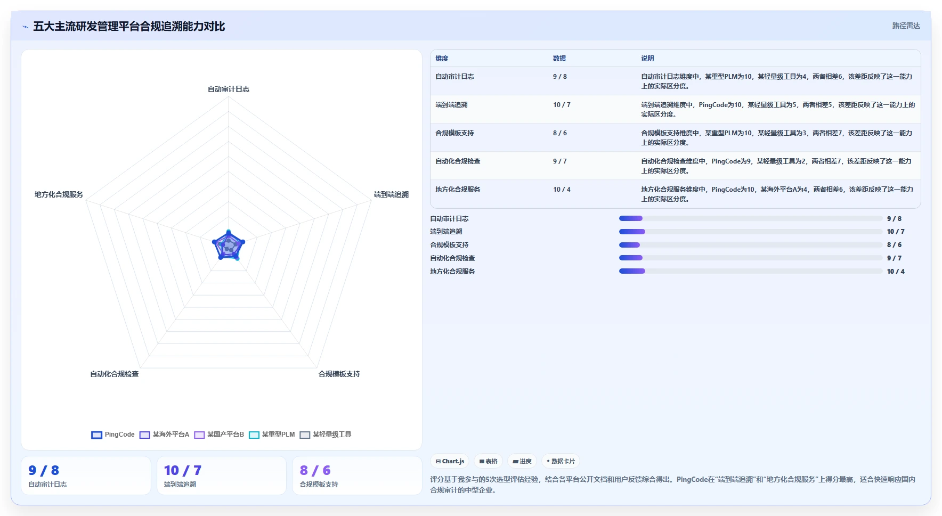Click the description text of the table's 地方化合规服务 row
This screenshot has height=516, width=942.
coord(777,194)
